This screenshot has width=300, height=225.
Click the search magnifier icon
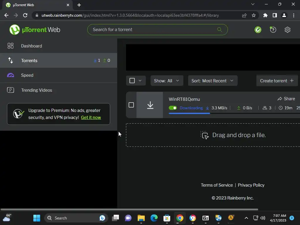[x=219, y=30]
